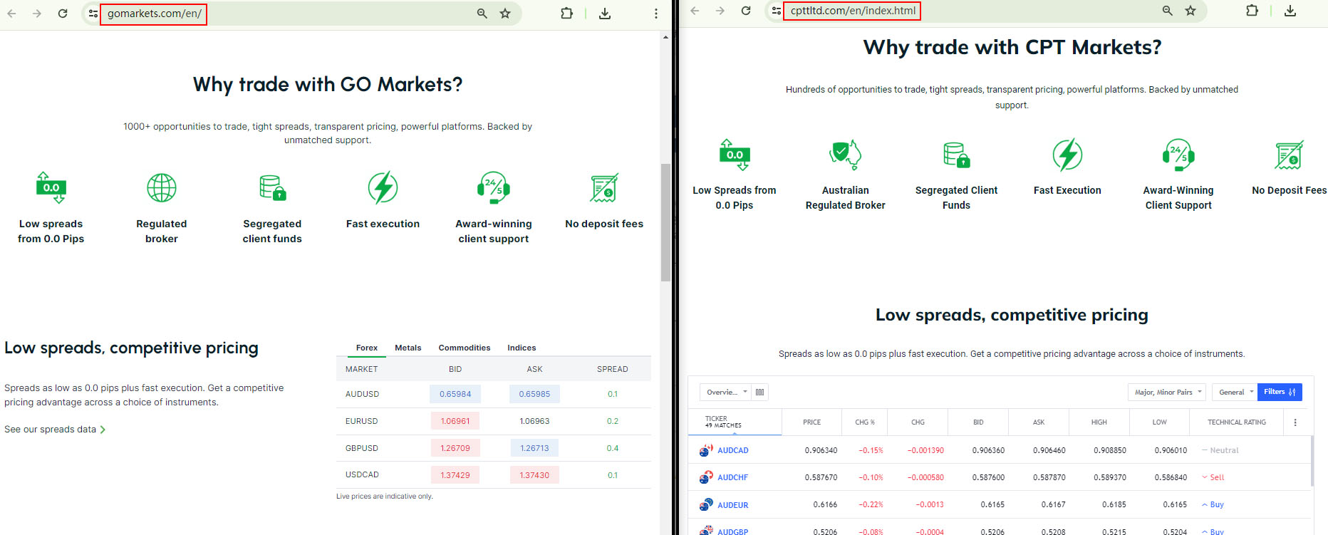The image size is (1328, 535).
Task: Open the Indices tab
Action: pyautogui.click(x=522, y=348)
